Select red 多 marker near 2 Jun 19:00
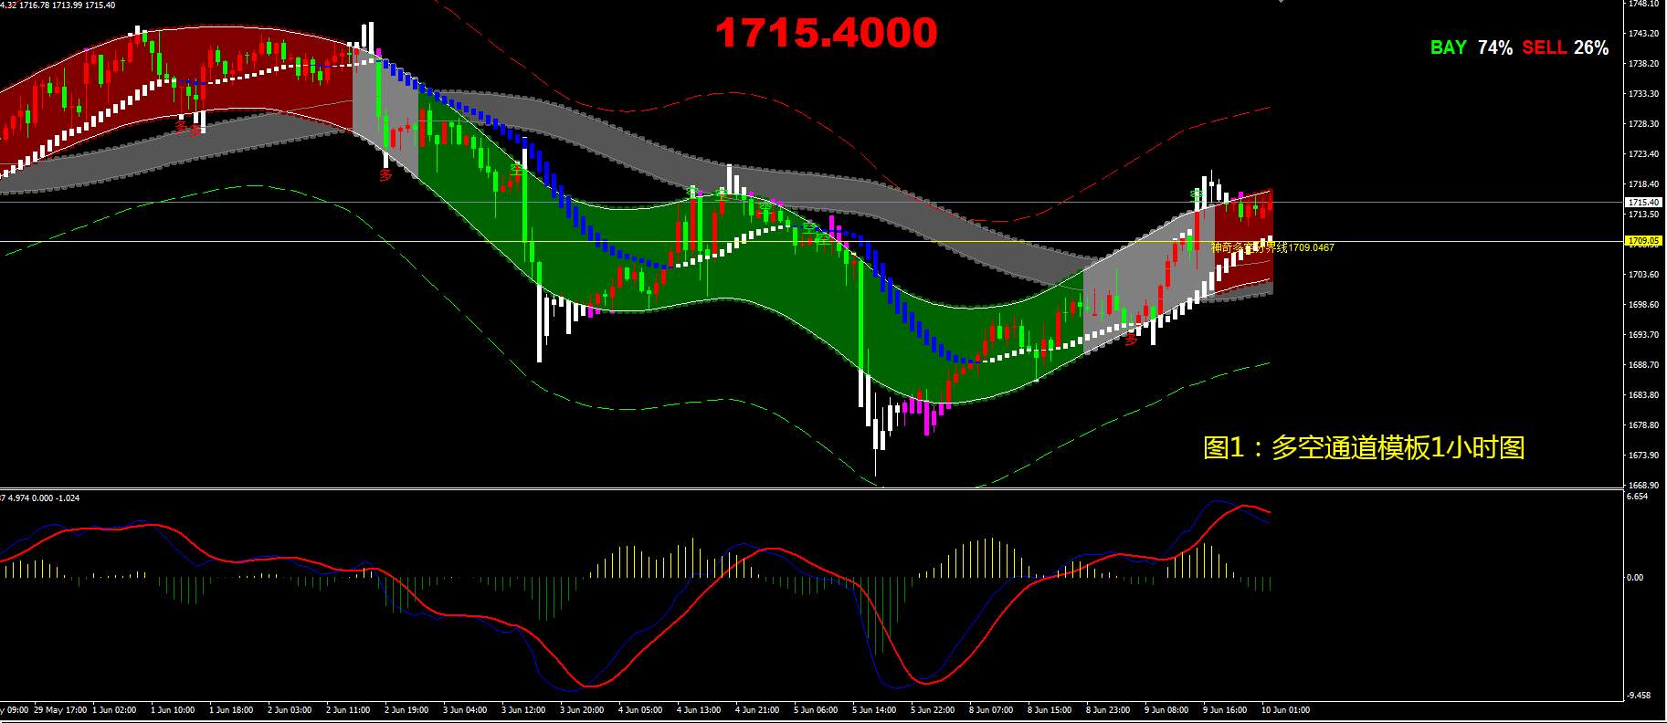The width and height of the screenshot is (1667, 723). pyautogui.click(x=386, y=175)
